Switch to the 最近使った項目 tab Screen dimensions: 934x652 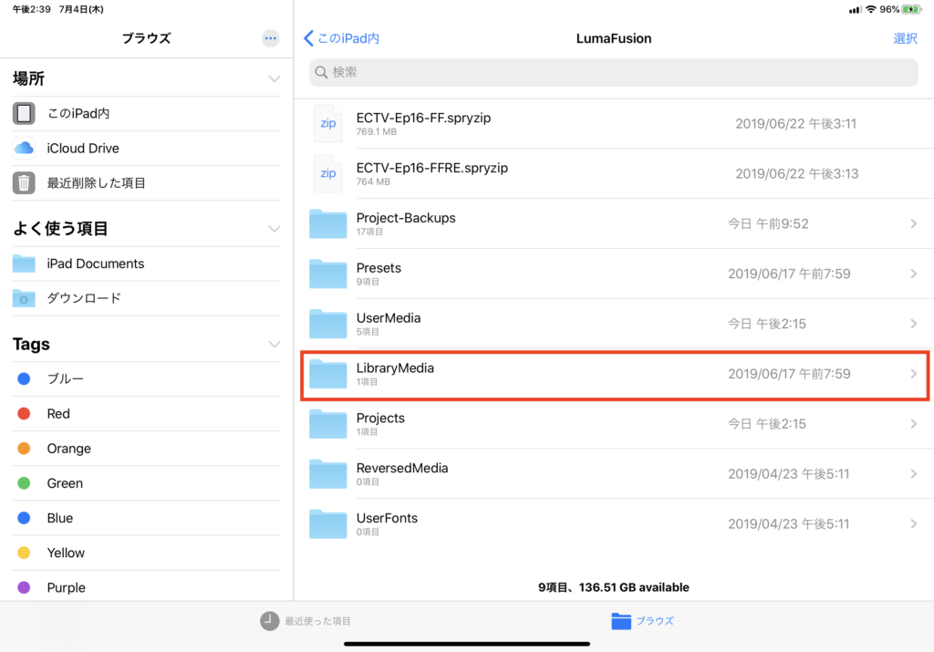pos(306,620)
